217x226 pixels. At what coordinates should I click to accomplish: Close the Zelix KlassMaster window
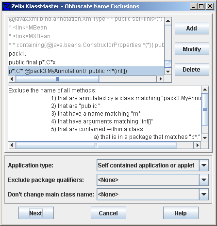tap(210, 6)
